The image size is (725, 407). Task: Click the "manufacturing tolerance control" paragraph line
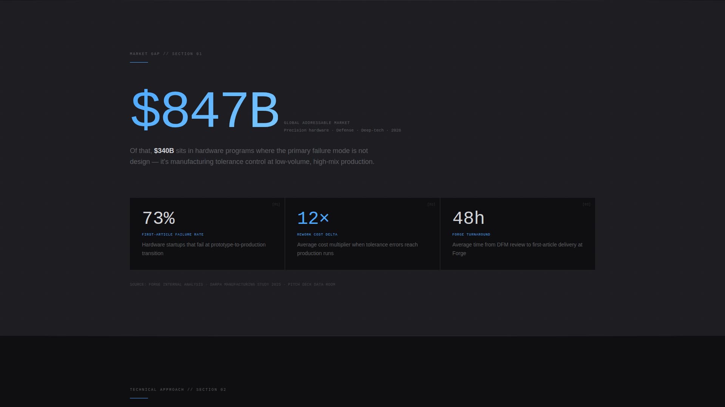(252, 162)
